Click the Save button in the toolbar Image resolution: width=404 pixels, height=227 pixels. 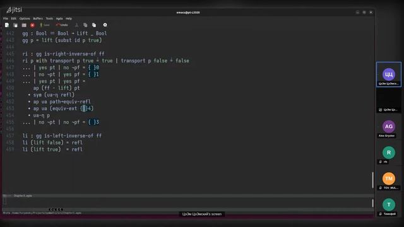tap(45, 25)
